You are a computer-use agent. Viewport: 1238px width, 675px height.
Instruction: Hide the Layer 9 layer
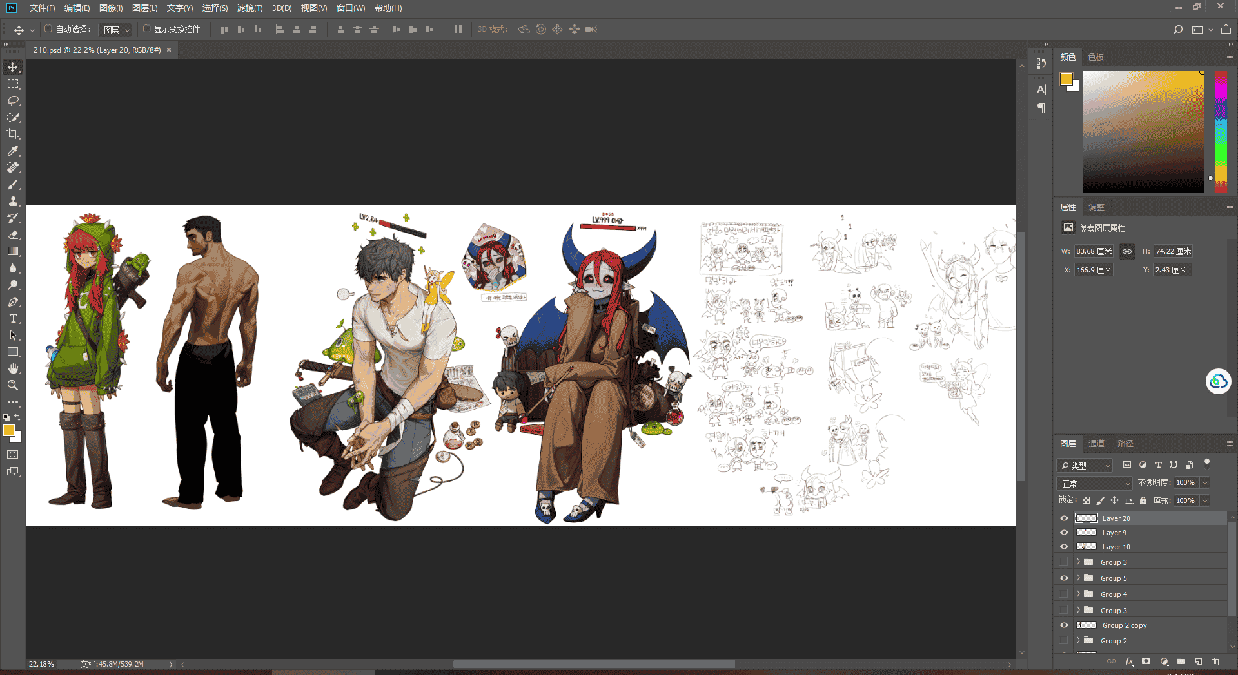(x=1064, y=533)
